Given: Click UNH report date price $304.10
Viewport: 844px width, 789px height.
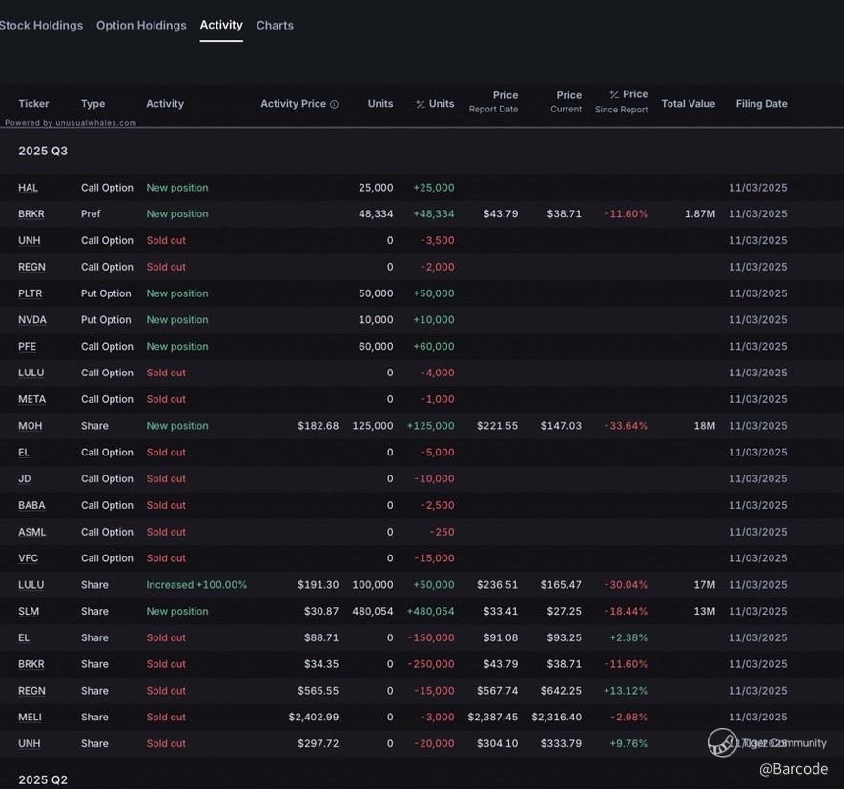Looking at the screenshot, I should [x=498, y=744].
